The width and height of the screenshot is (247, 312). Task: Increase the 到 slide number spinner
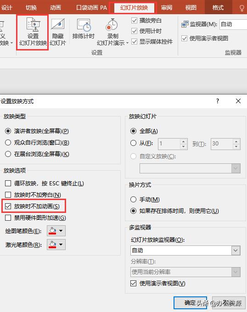coord(236,141)
